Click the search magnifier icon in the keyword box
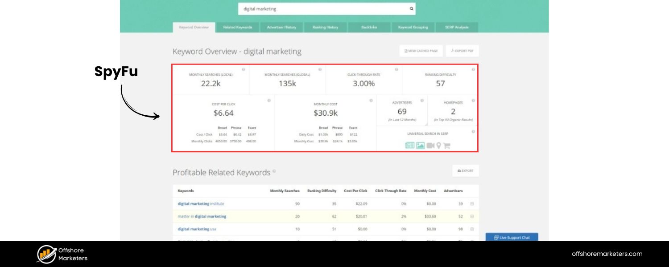This screenshot has width=669, height=267. click(x=411, y=9)
